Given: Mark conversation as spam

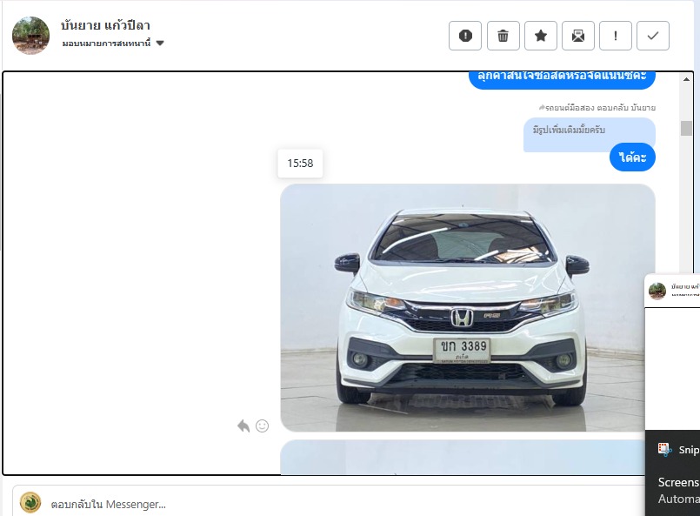Looking at the screenshot, I should coord(465,36).
